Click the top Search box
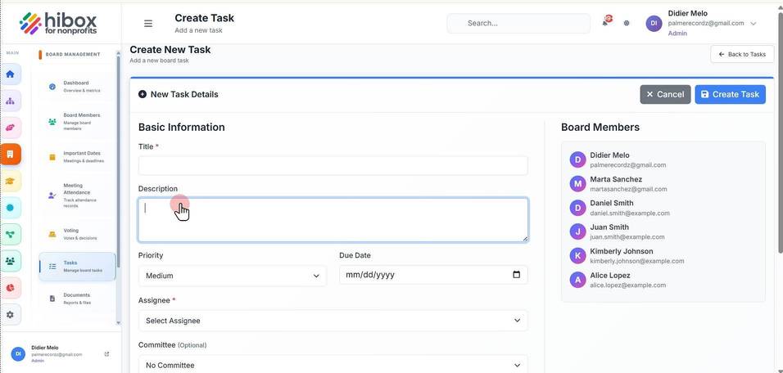 (x=518, y=24)
